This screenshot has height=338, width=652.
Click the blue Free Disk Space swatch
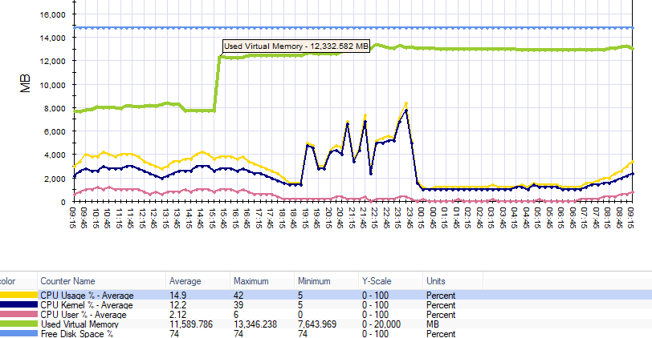(x=16, y=333)
